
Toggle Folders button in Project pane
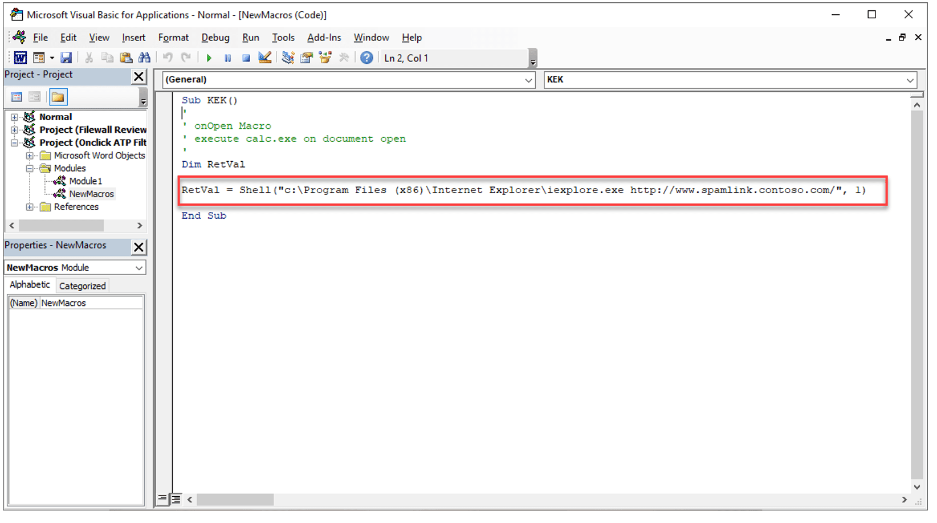(58, 97)
